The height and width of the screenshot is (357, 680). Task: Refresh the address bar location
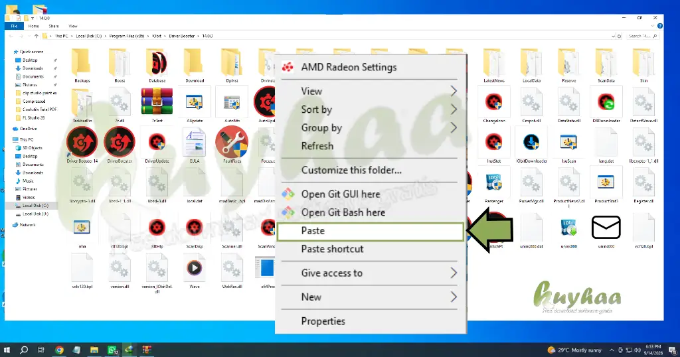coord(620,36)
